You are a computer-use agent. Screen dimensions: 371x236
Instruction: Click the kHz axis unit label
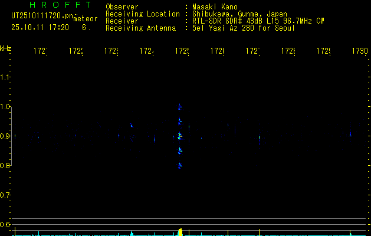(x=5, y=48)
